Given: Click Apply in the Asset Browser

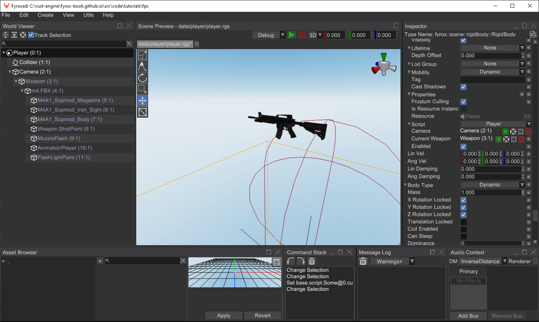Looking at the screenshot, I should point(224,316).
